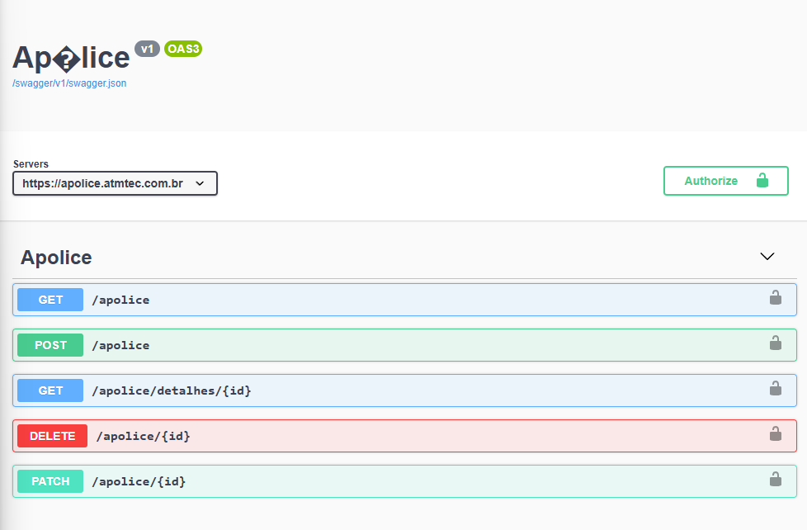Click the green OAS3 badge
This screenshot has height=530, width=807.
183,49
